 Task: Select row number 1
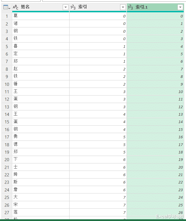7,16
